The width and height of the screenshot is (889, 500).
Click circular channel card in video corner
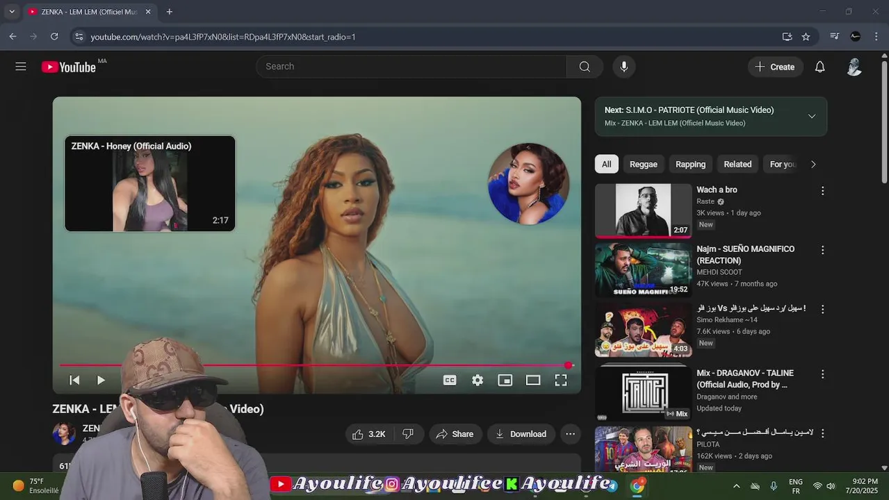[x=528, y=184]
